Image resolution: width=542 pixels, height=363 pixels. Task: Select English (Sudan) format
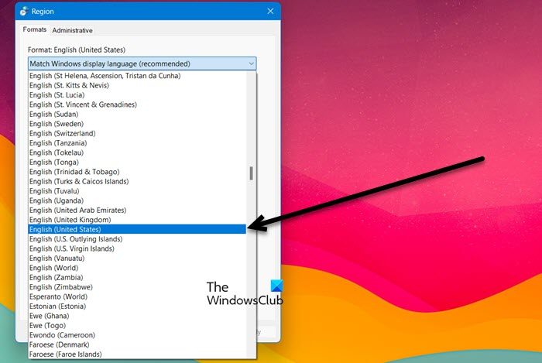[137, 115]
